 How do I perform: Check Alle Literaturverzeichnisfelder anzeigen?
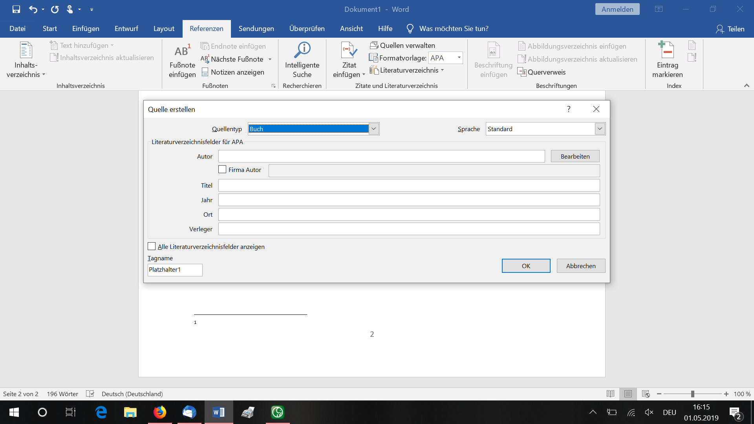pyautogui.click(x=152, y=246)
